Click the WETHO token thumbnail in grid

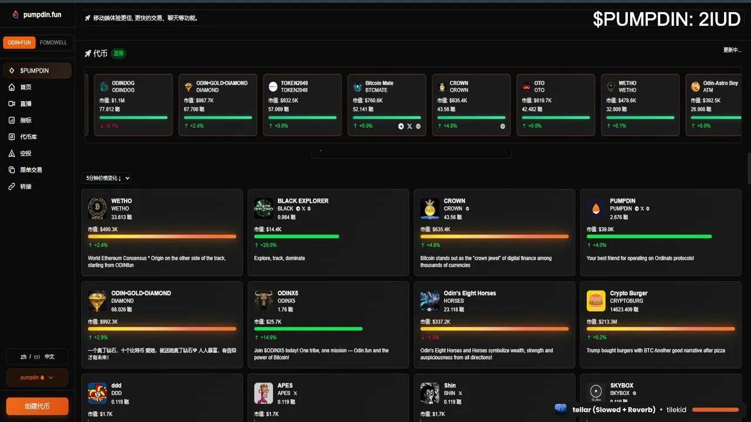click(97, 209)
